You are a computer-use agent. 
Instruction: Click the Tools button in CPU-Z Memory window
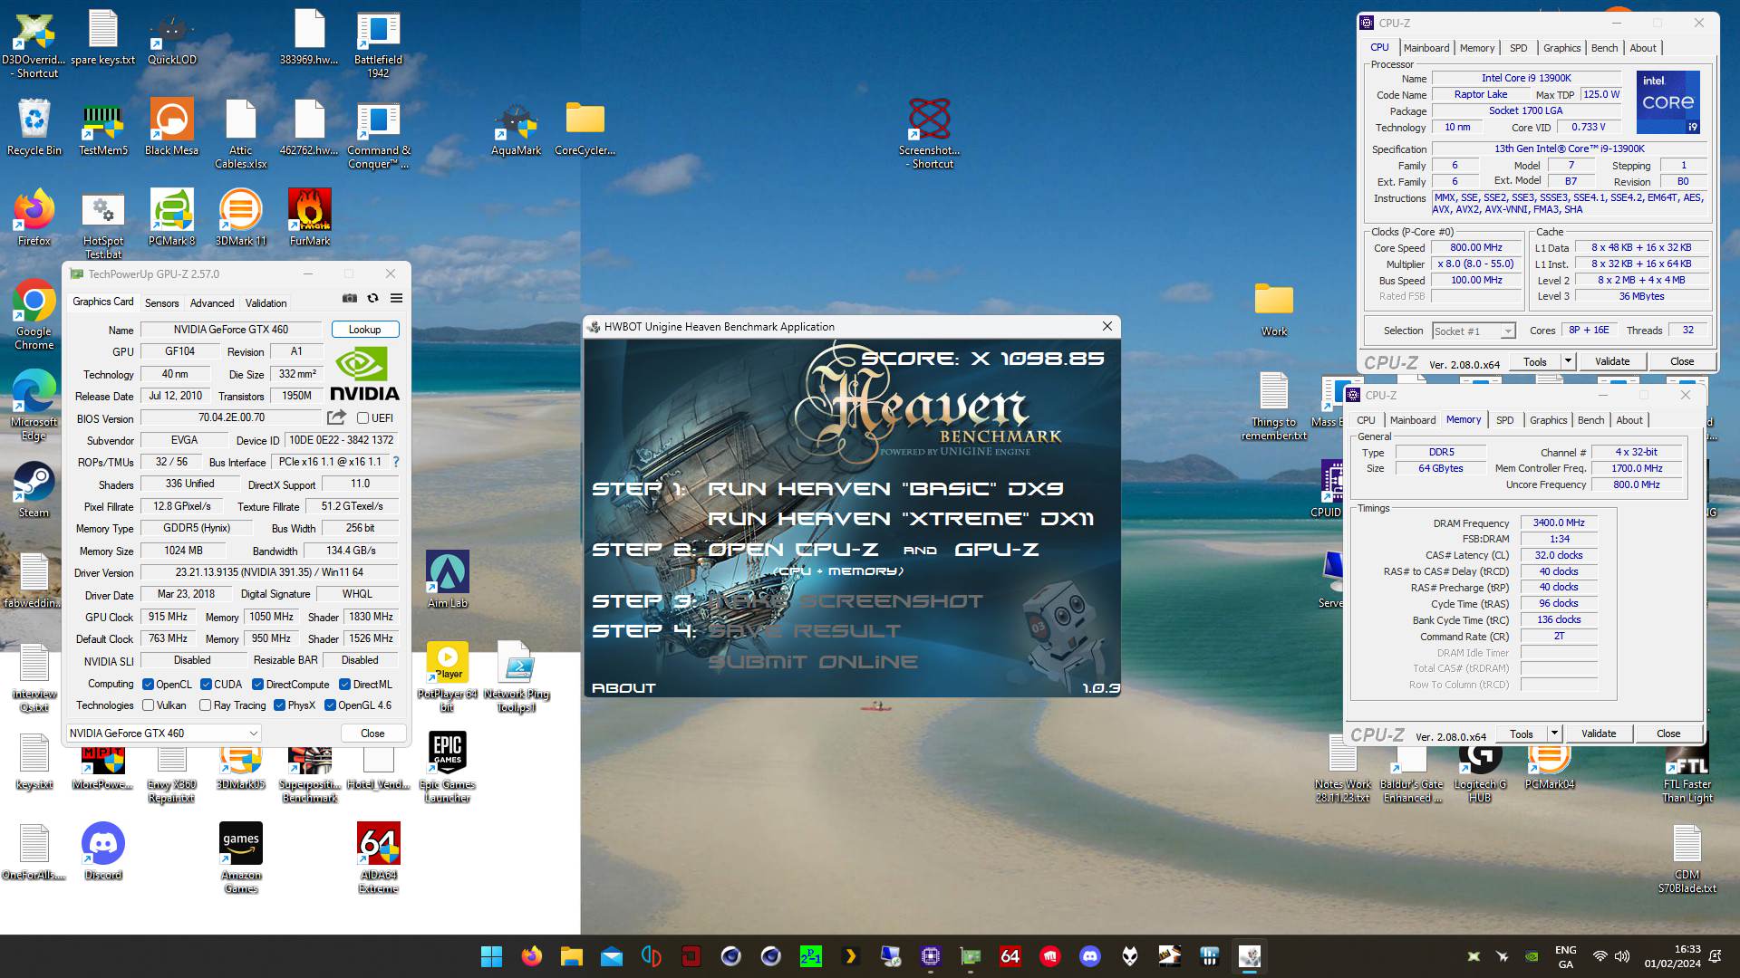(1522, 733)
